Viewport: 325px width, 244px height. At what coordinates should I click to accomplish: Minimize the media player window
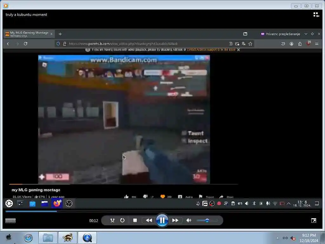[x=296, y=6]
